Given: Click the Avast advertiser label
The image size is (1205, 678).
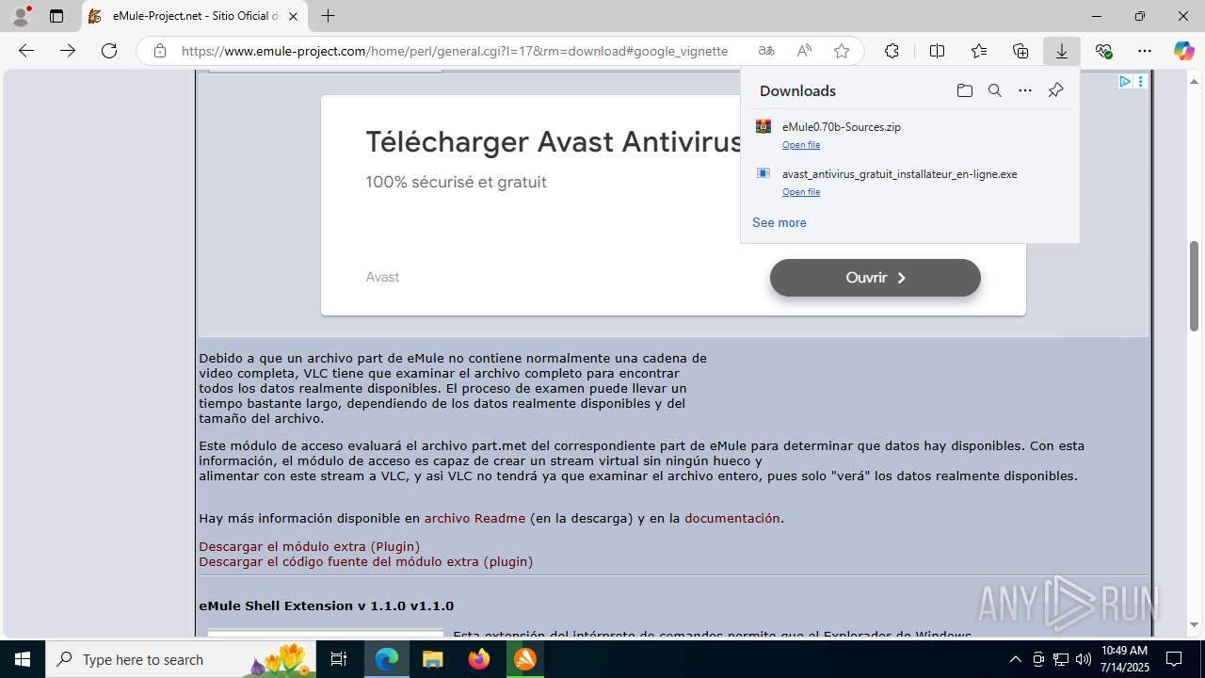Looking at the screenshot, I should [x=382, y=277].
